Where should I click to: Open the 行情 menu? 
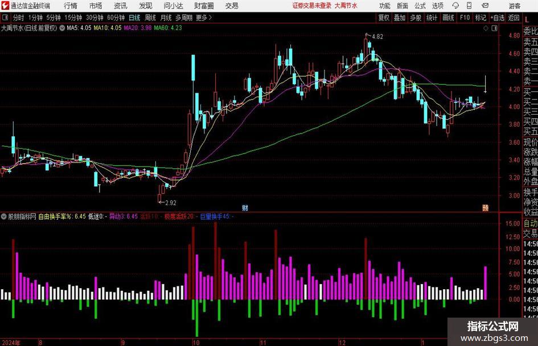click(71, 6)
